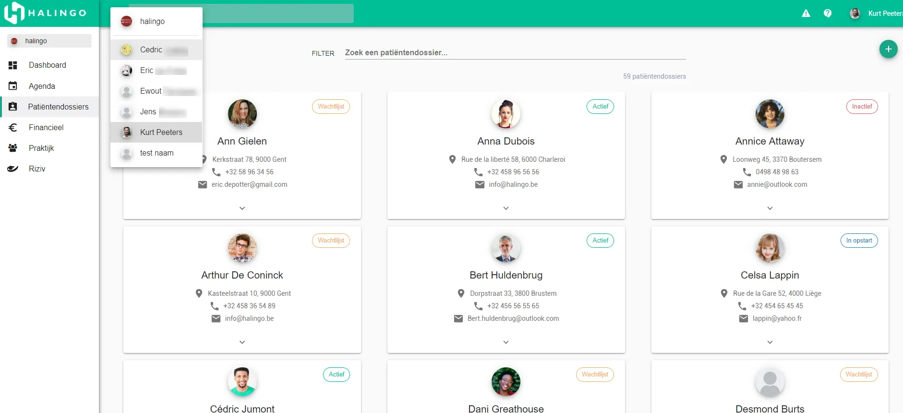Open Bert Huldenbrug profile photo
Viewport: 903px width, 413px height.
coord(506,248)
